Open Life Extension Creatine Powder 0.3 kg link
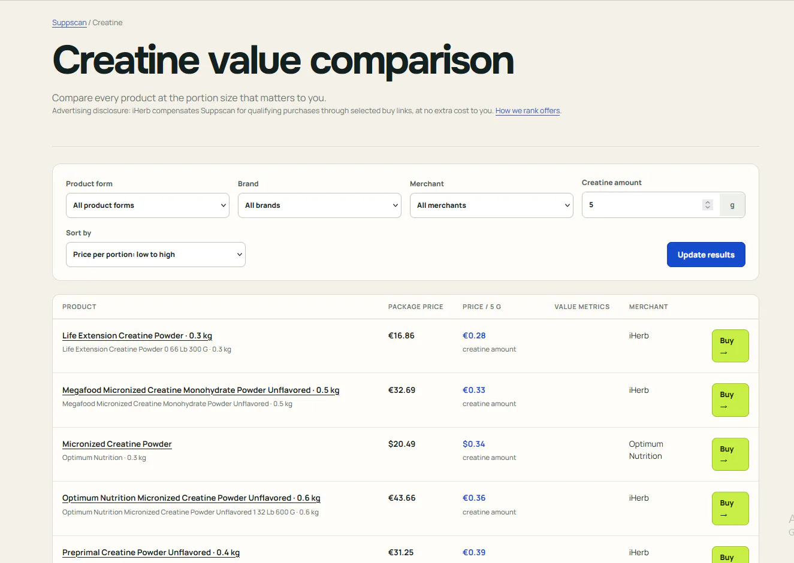This screenshot has height=563, width=794. click(x=137, y=336)
